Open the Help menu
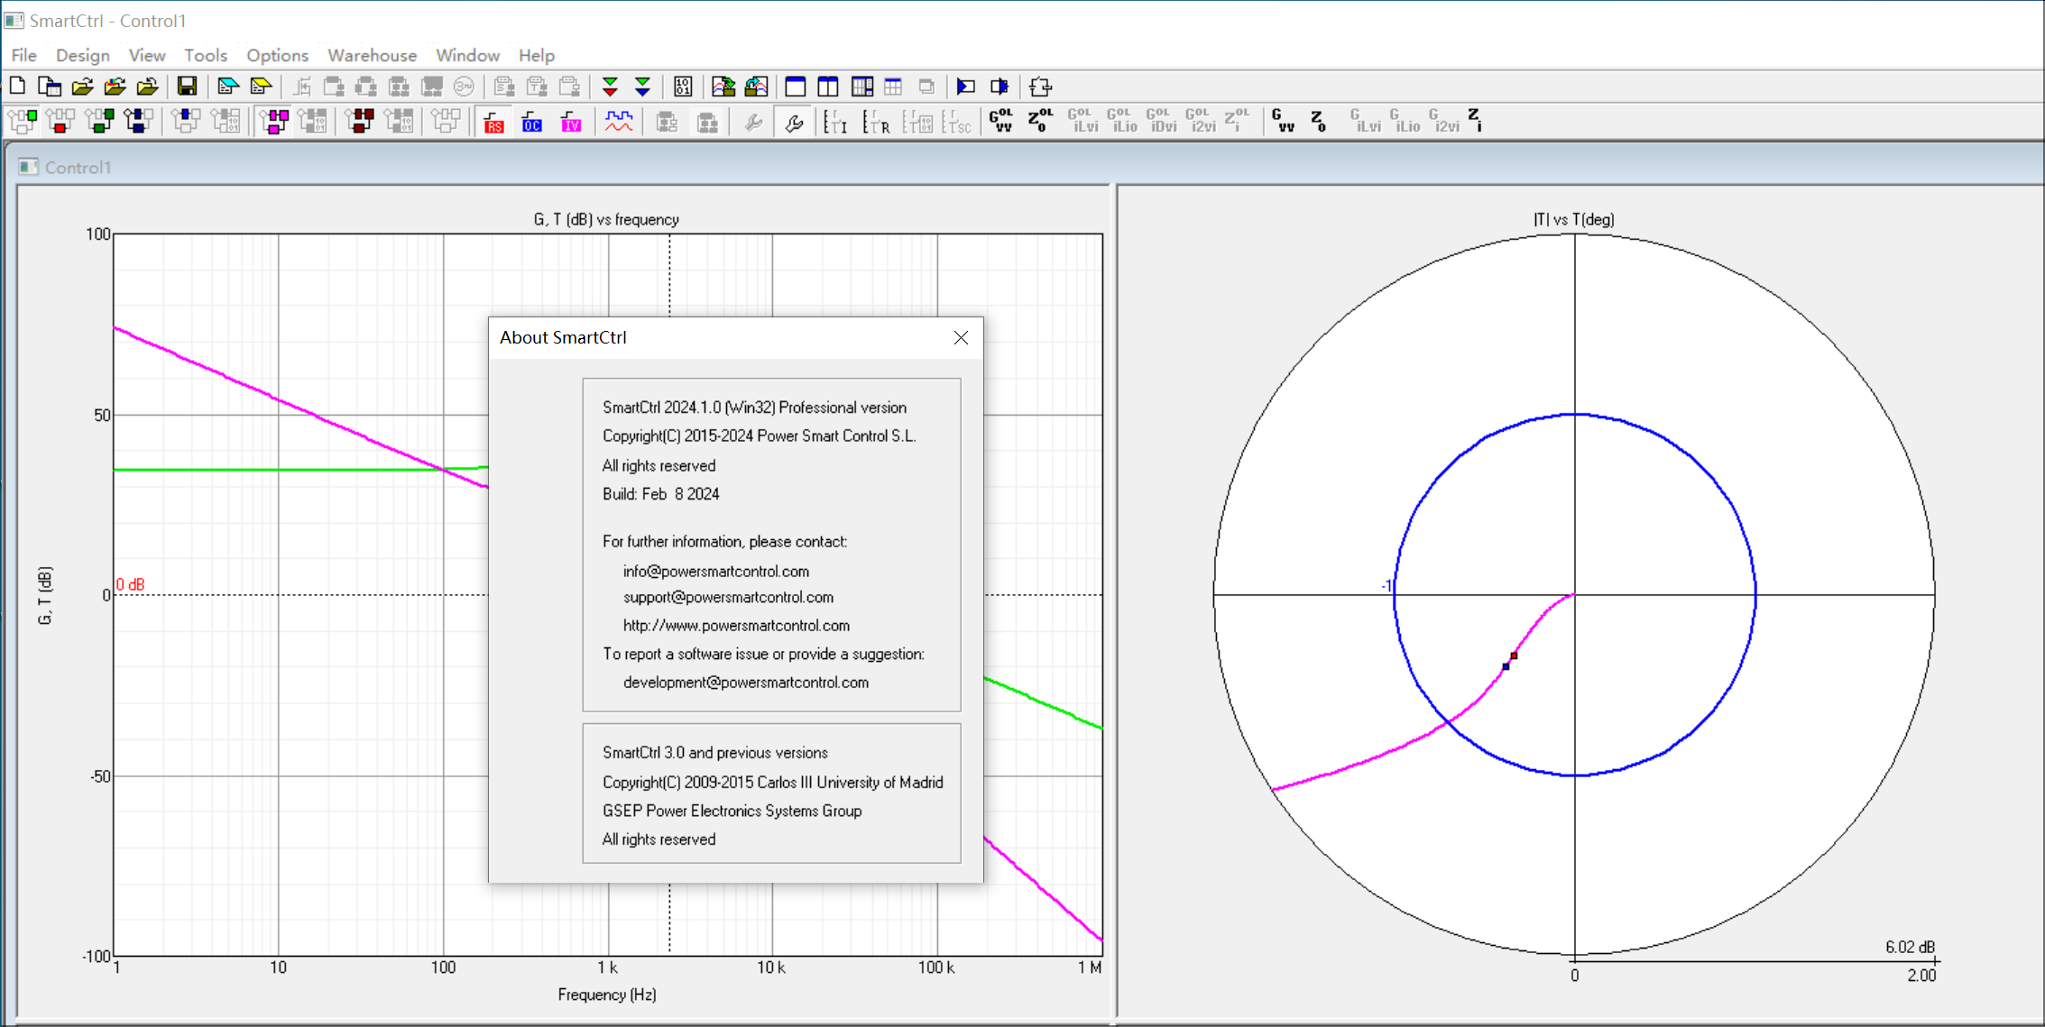This screenshot has height=1027, width=2045. pos(536,55)
